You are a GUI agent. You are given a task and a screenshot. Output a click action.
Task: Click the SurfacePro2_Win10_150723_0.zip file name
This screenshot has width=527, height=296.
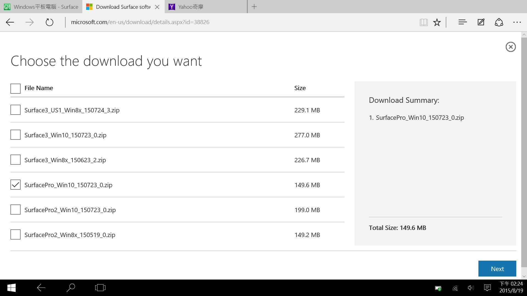[70, 210]
